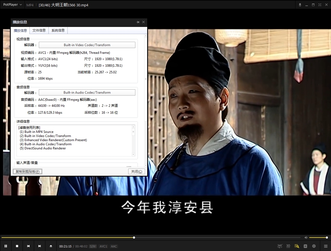331x251 pixels.
Task: Open the highlighted playback info search icon
Action: (x=297, y=246)
